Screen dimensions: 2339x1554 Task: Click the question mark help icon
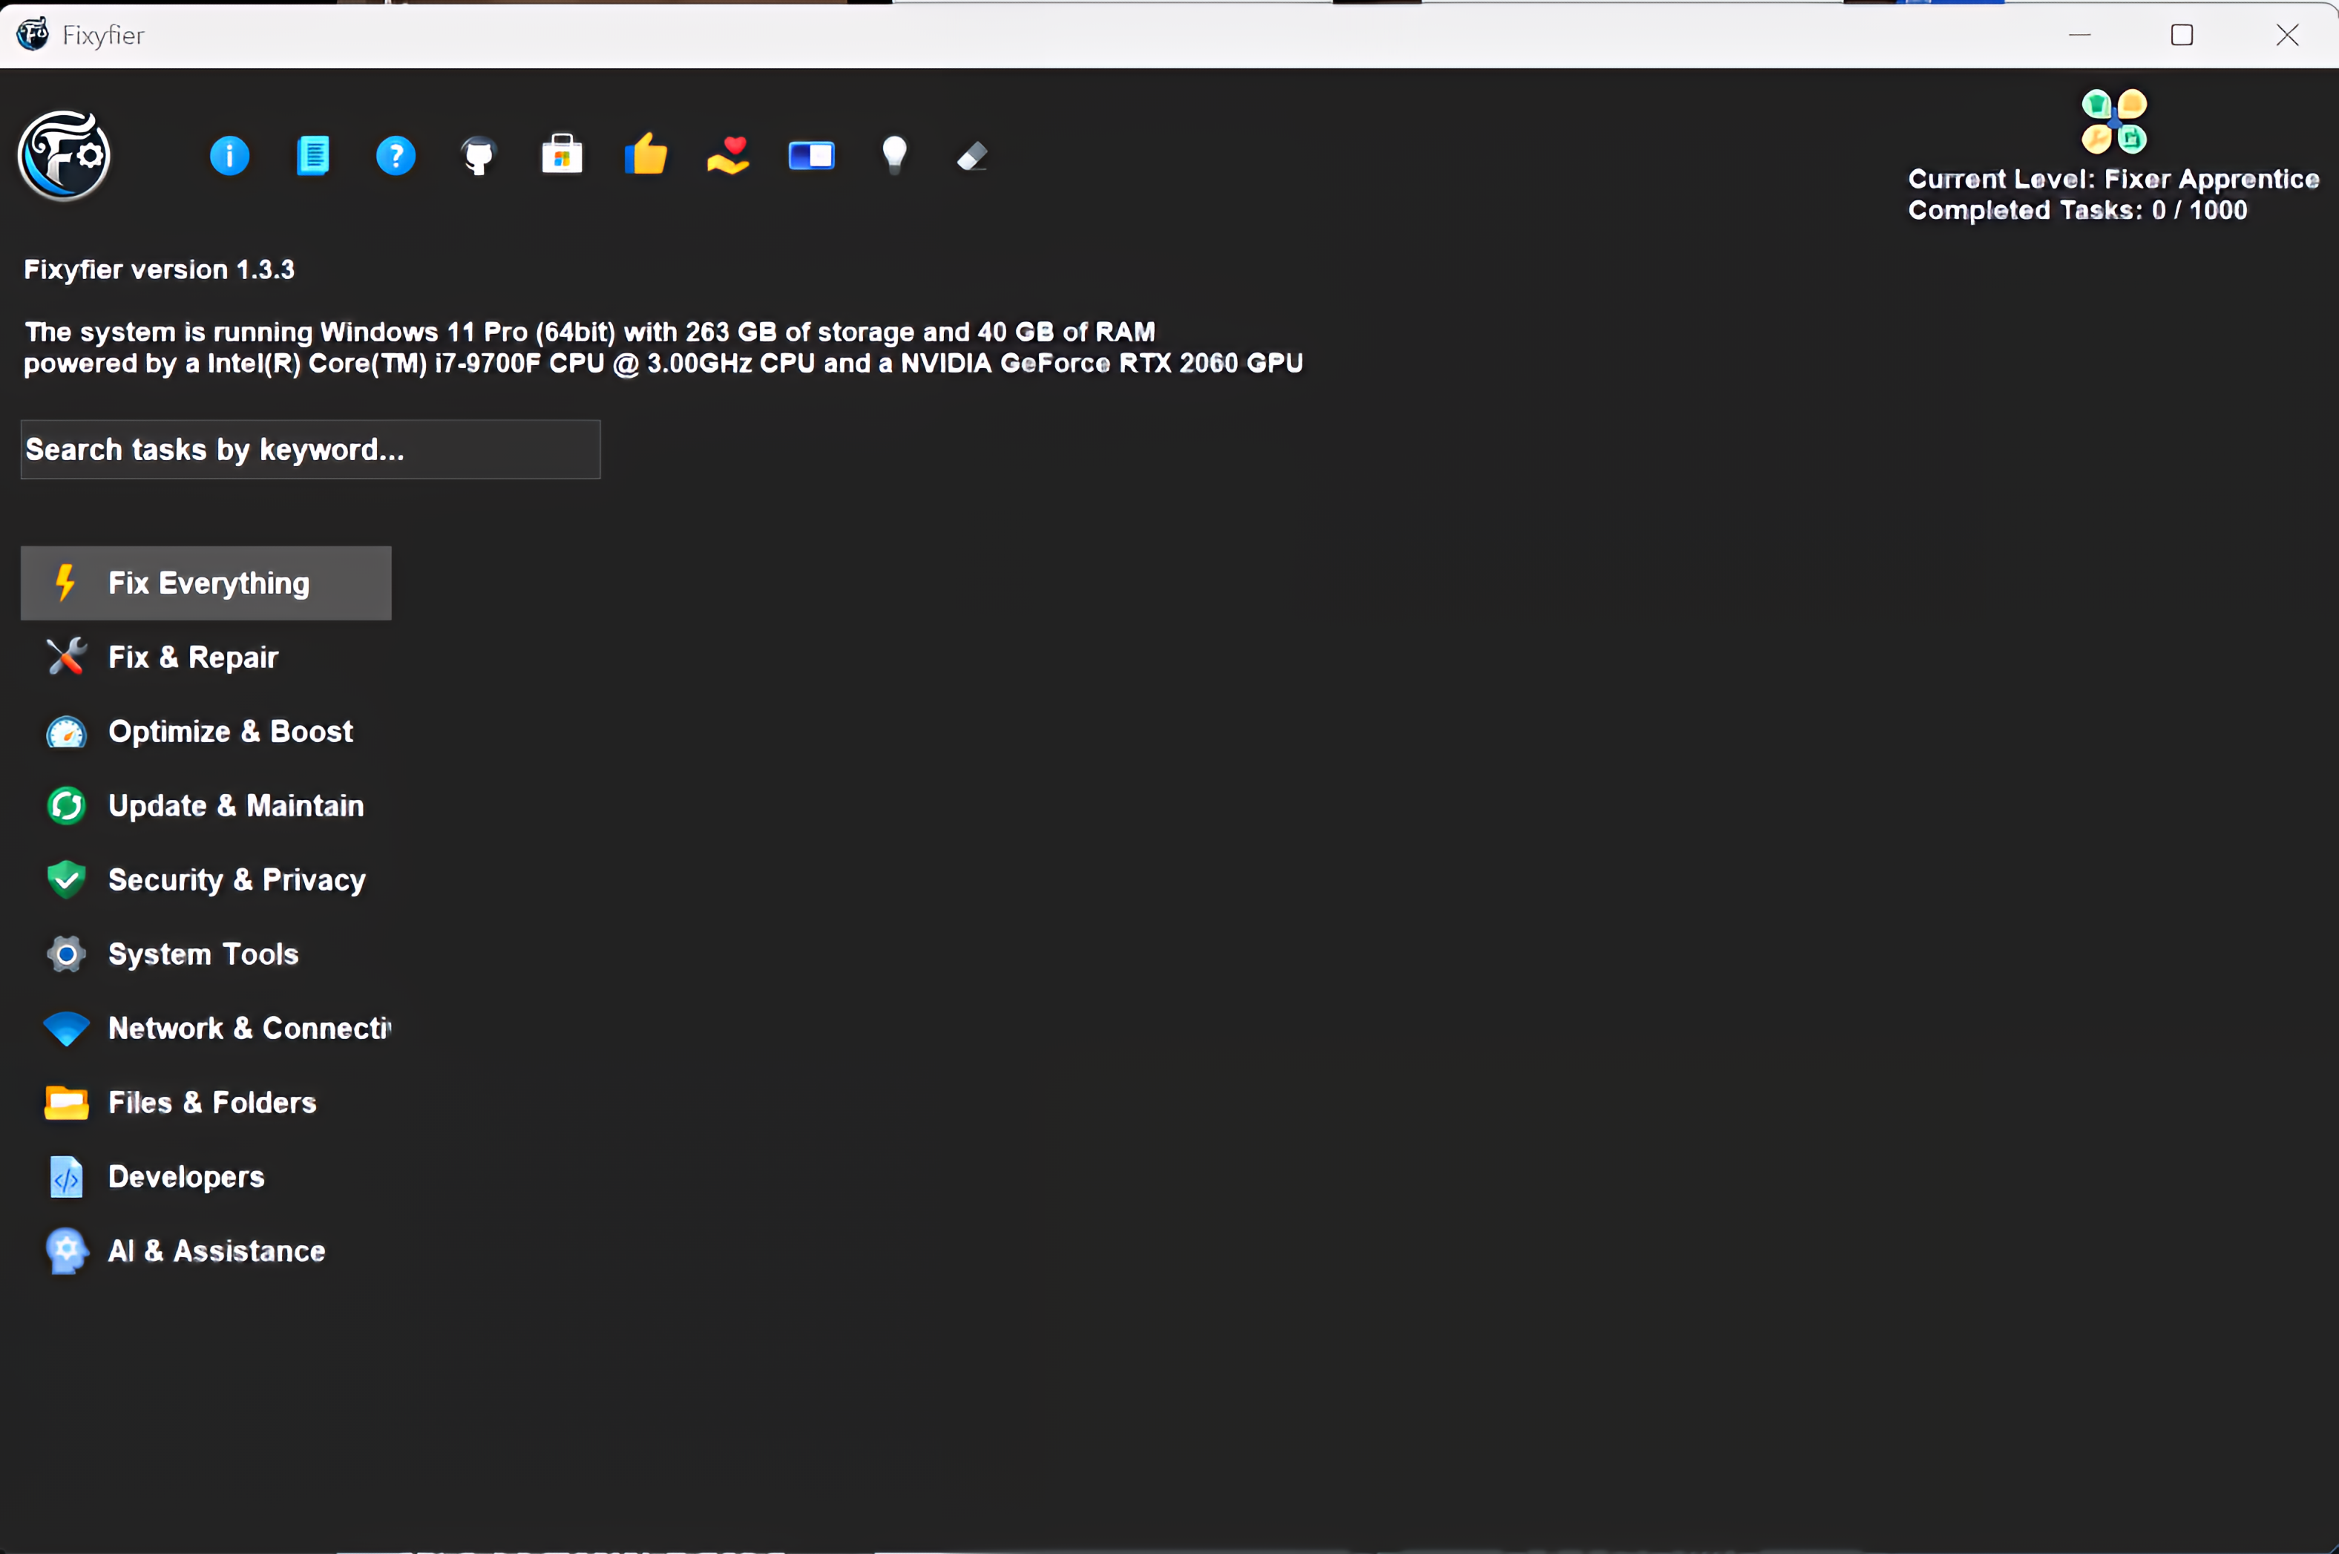[x=396, y=156]
